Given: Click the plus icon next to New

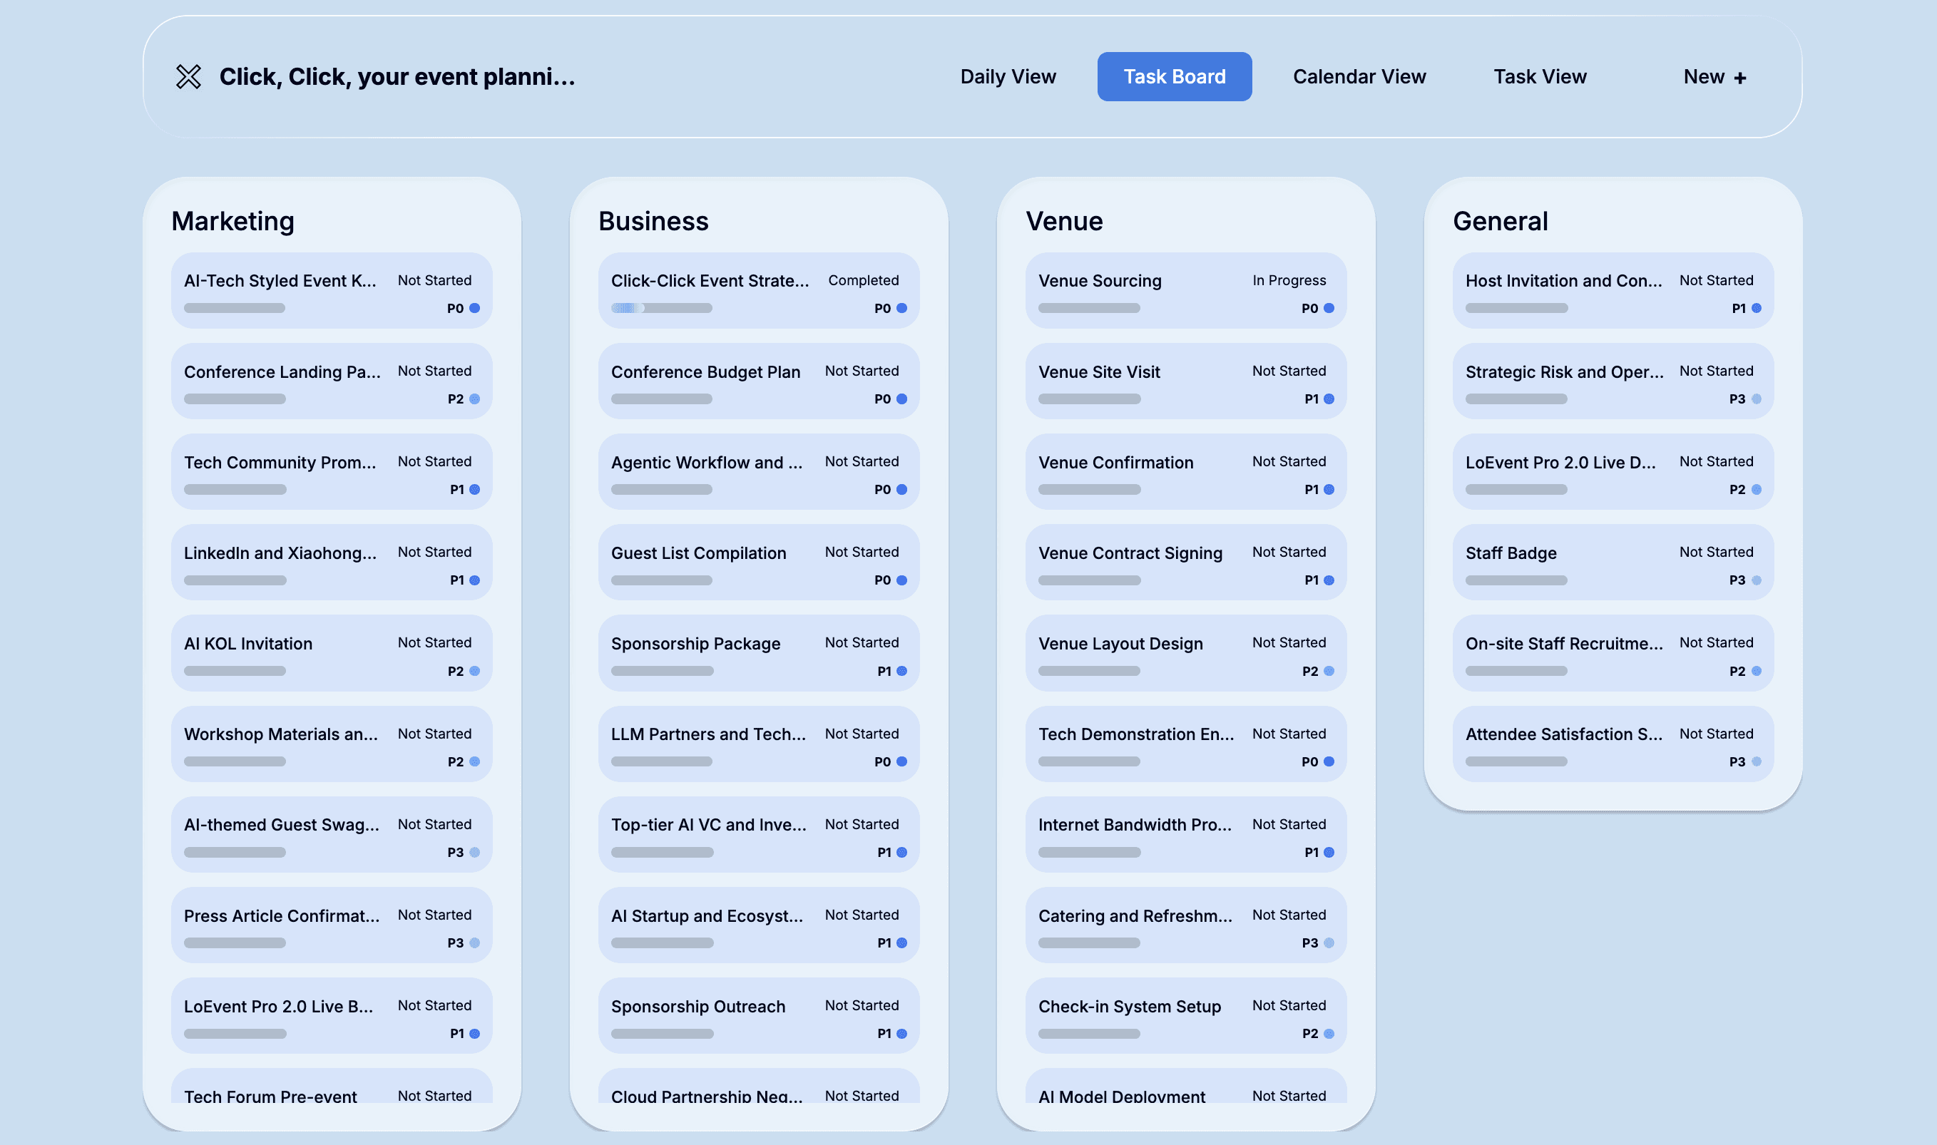Looking at the screenshot, I should tap(1741, 77).
